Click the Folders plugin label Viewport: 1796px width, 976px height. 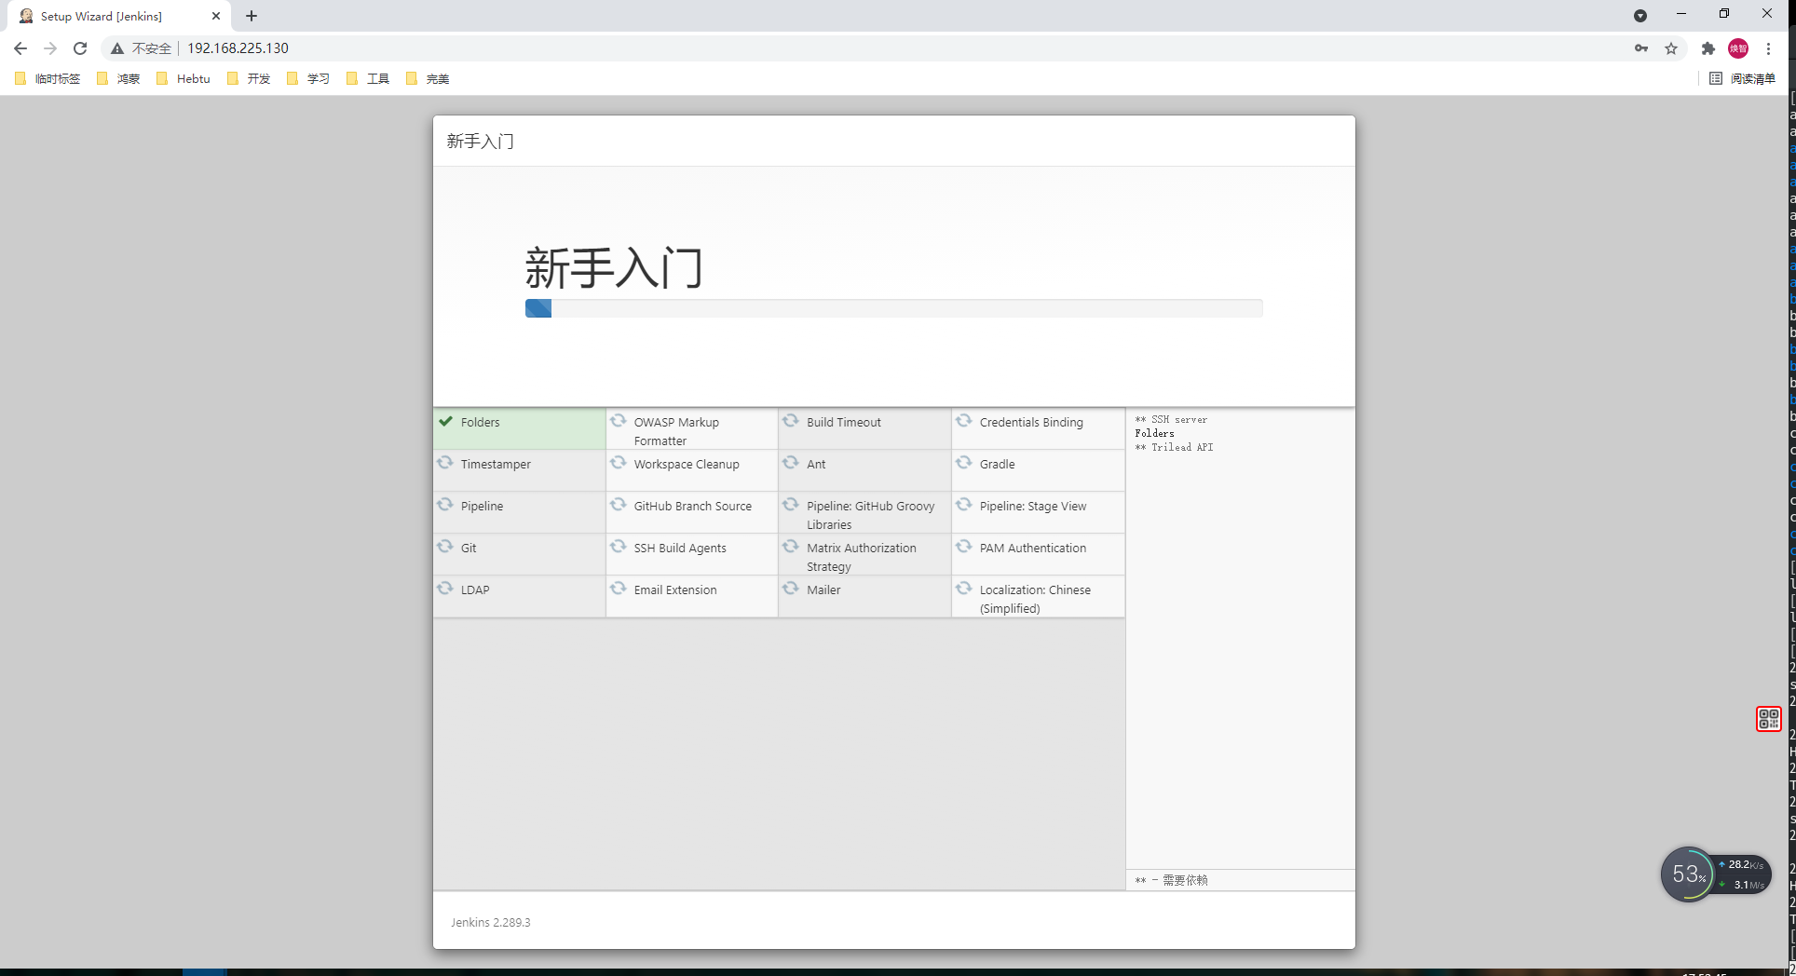(x=480, y=422)
